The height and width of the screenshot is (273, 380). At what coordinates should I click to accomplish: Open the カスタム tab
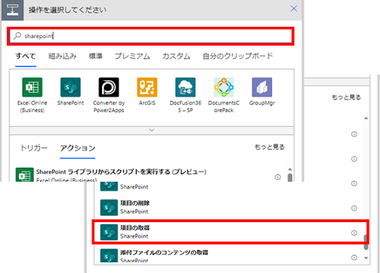coord(176,56)
